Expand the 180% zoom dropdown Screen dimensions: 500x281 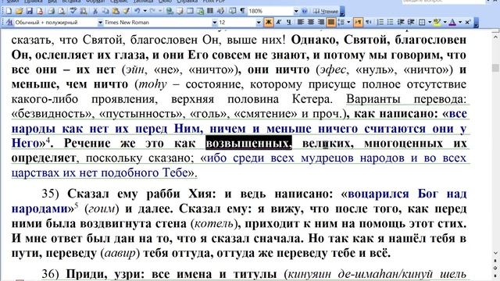pyautogui.click(x=296, y=11)
